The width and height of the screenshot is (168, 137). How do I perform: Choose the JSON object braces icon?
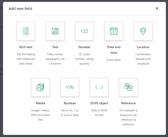pos(99,87)
